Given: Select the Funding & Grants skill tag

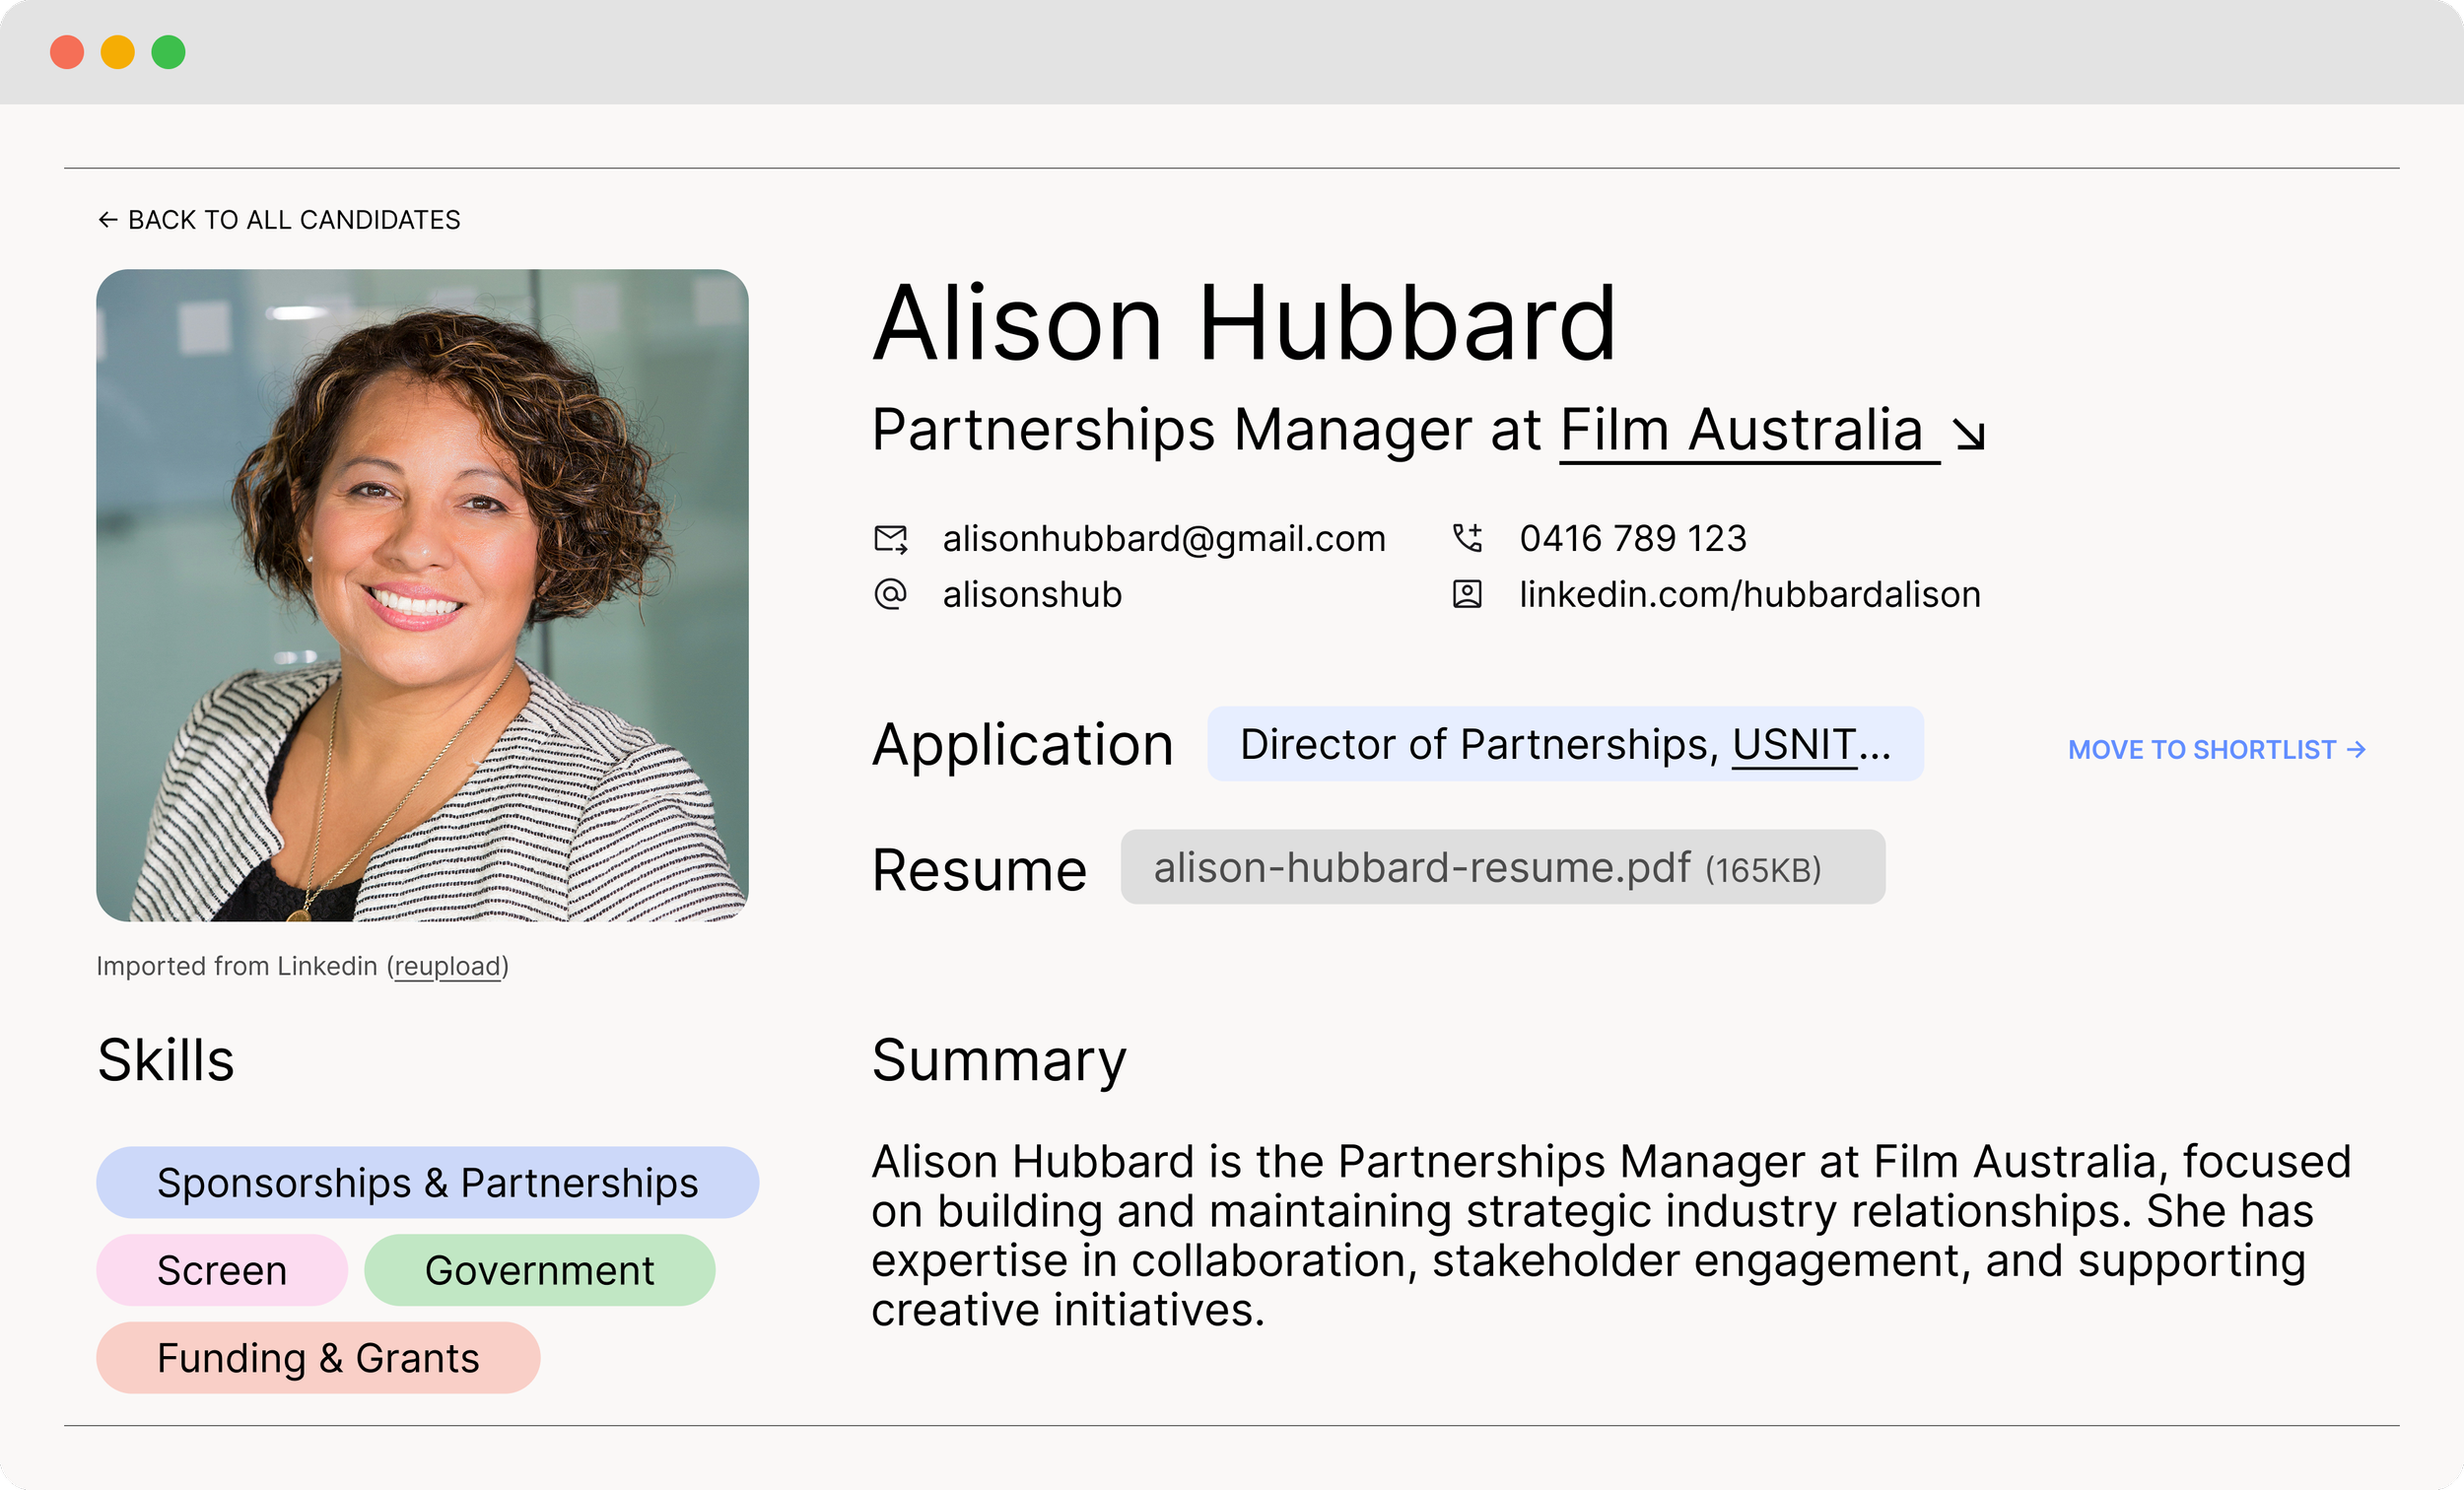Looking at the screenshot, I should tap(318, 1358).
